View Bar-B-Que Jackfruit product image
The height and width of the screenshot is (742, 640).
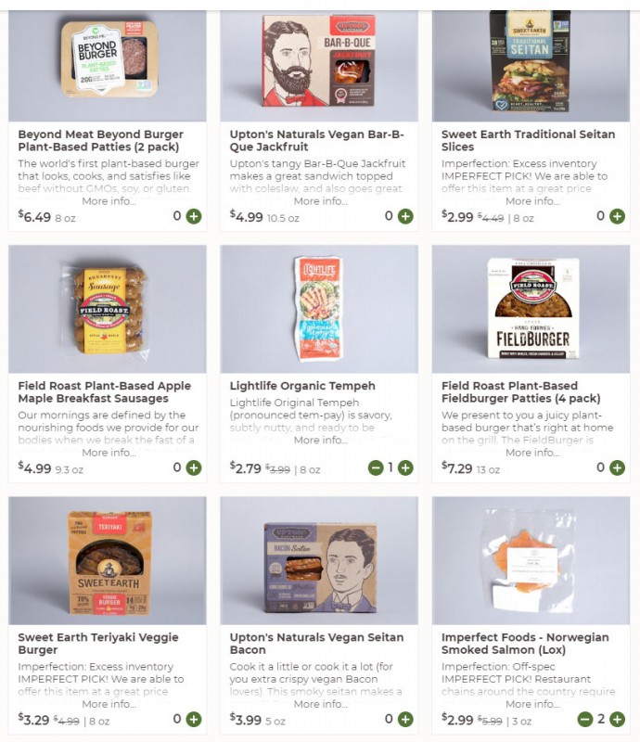click(x=319, y=66)
